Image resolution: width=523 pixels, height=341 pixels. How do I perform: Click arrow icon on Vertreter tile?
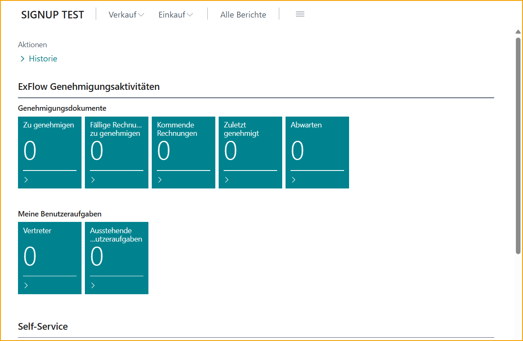(x=26, y=285)
